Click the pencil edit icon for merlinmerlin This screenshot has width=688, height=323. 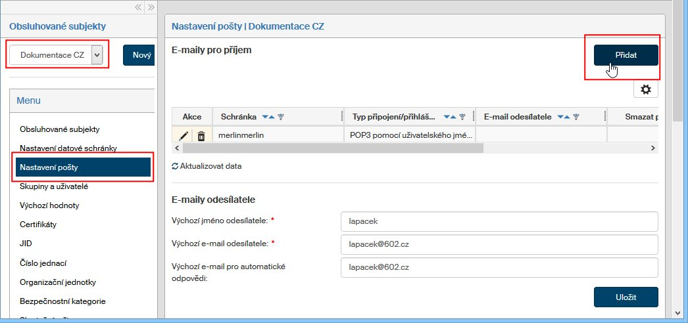[x=184, y=135]
